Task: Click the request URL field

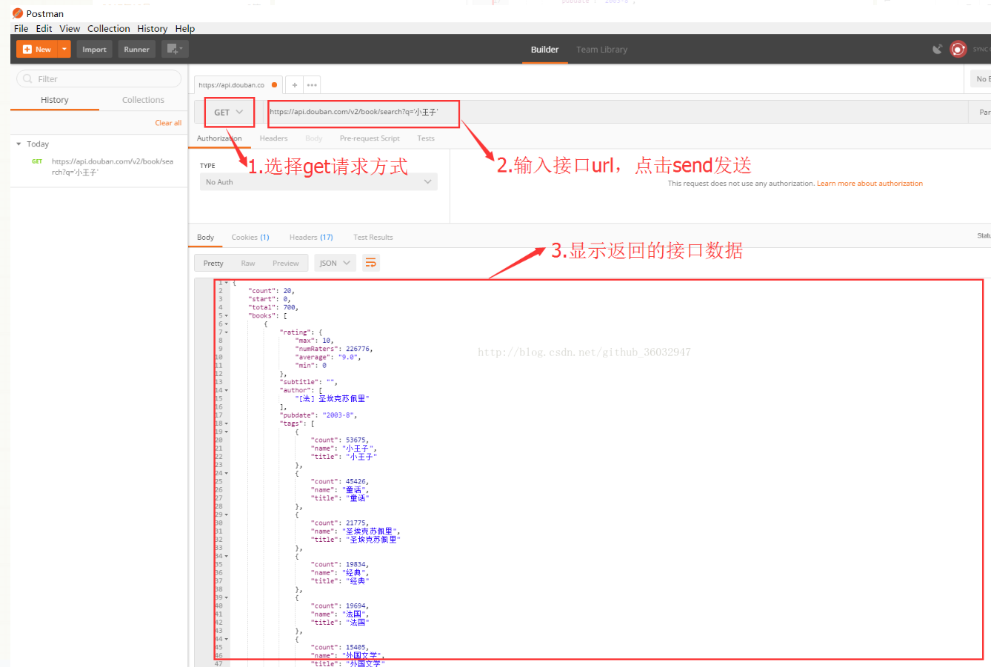Action: [615, 112]
